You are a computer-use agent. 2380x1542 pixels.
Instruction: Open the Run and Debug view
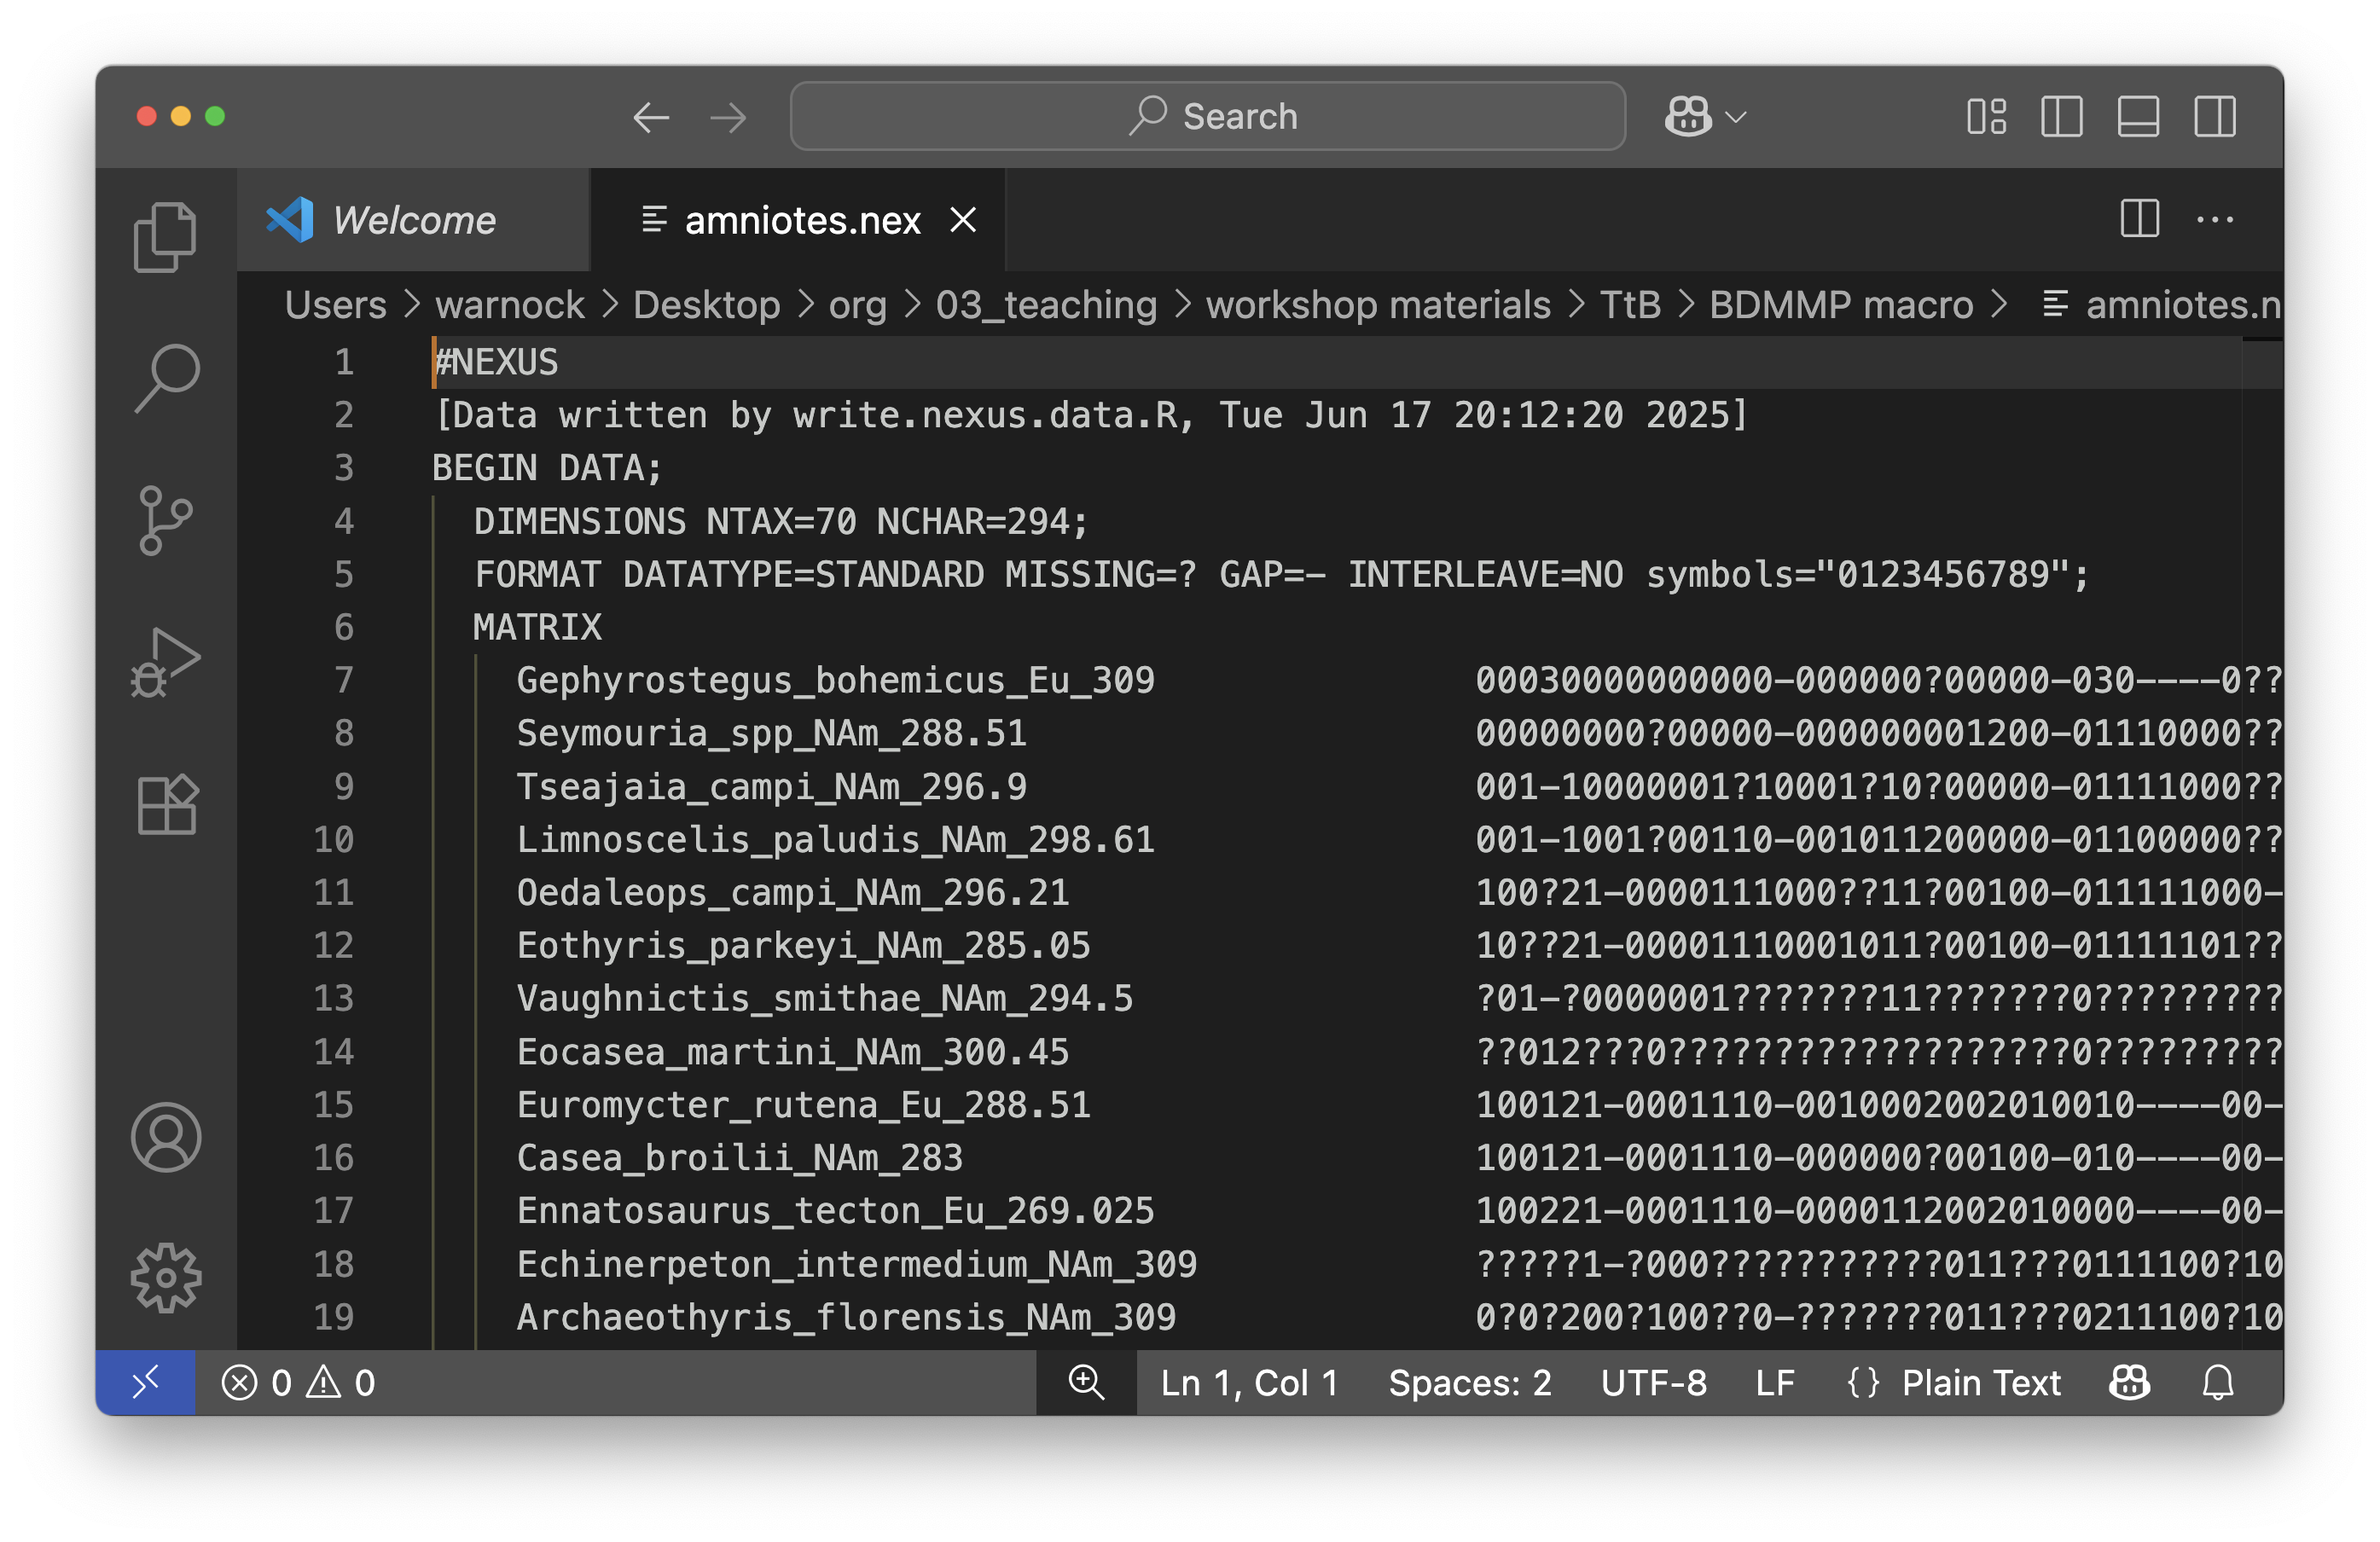165,662
